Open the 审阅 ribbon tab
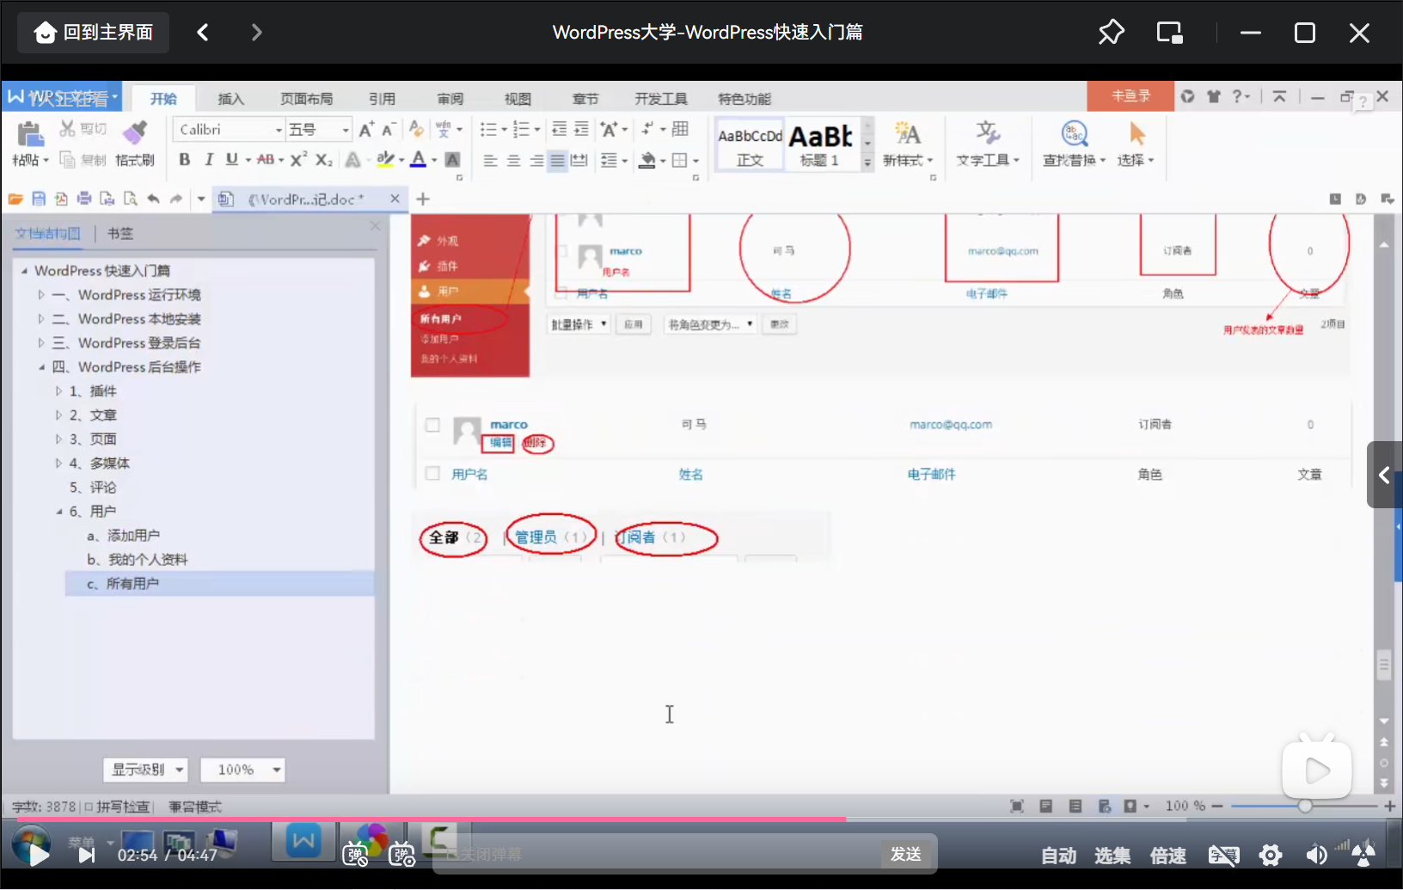Image resolution: width=1403 pixels, height=890 pixels. coord(450,99)
